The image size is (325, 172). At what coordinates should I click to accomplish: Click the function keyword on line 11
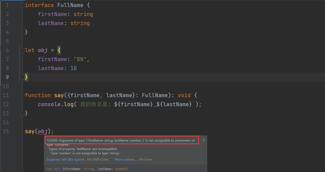pyautogui.click(x=38, y=95)
